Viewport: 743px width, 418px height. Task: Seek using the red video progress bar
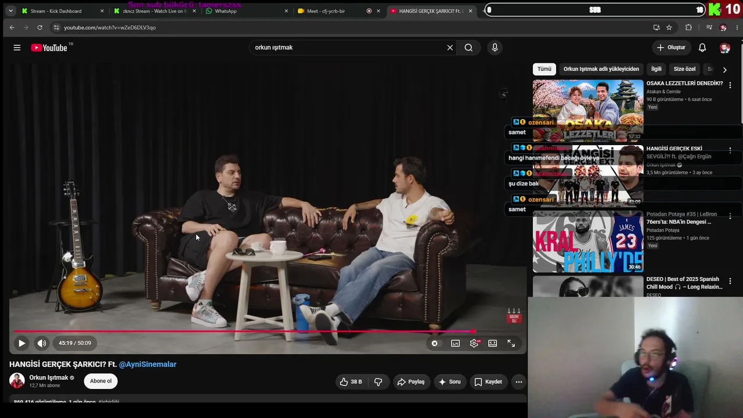(x=244, y=331)
